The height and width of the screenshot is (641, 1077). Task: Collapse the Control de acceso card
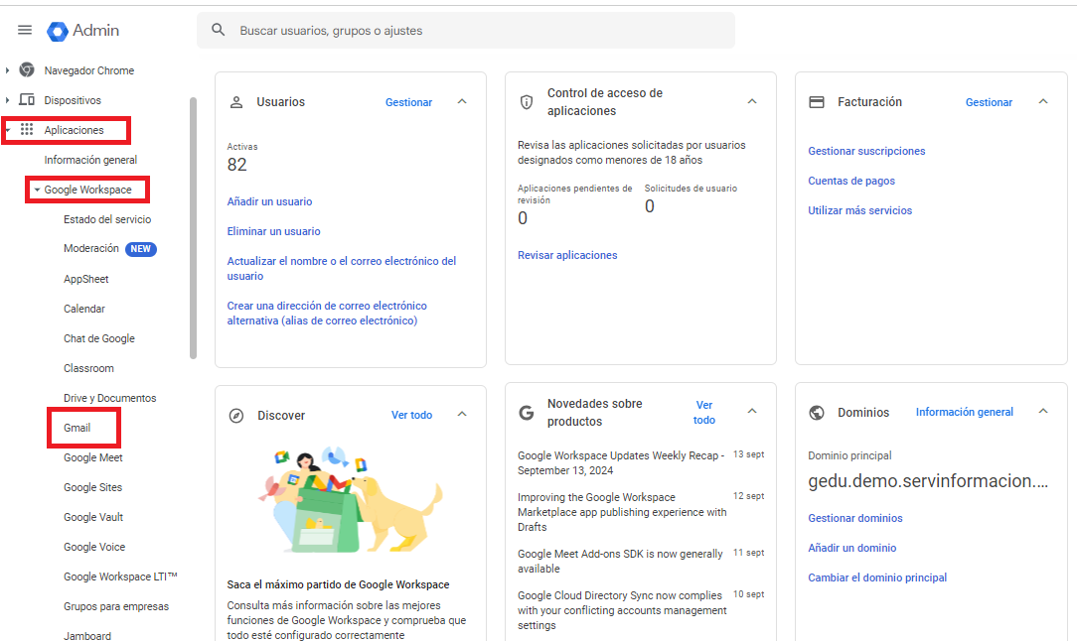752,101
